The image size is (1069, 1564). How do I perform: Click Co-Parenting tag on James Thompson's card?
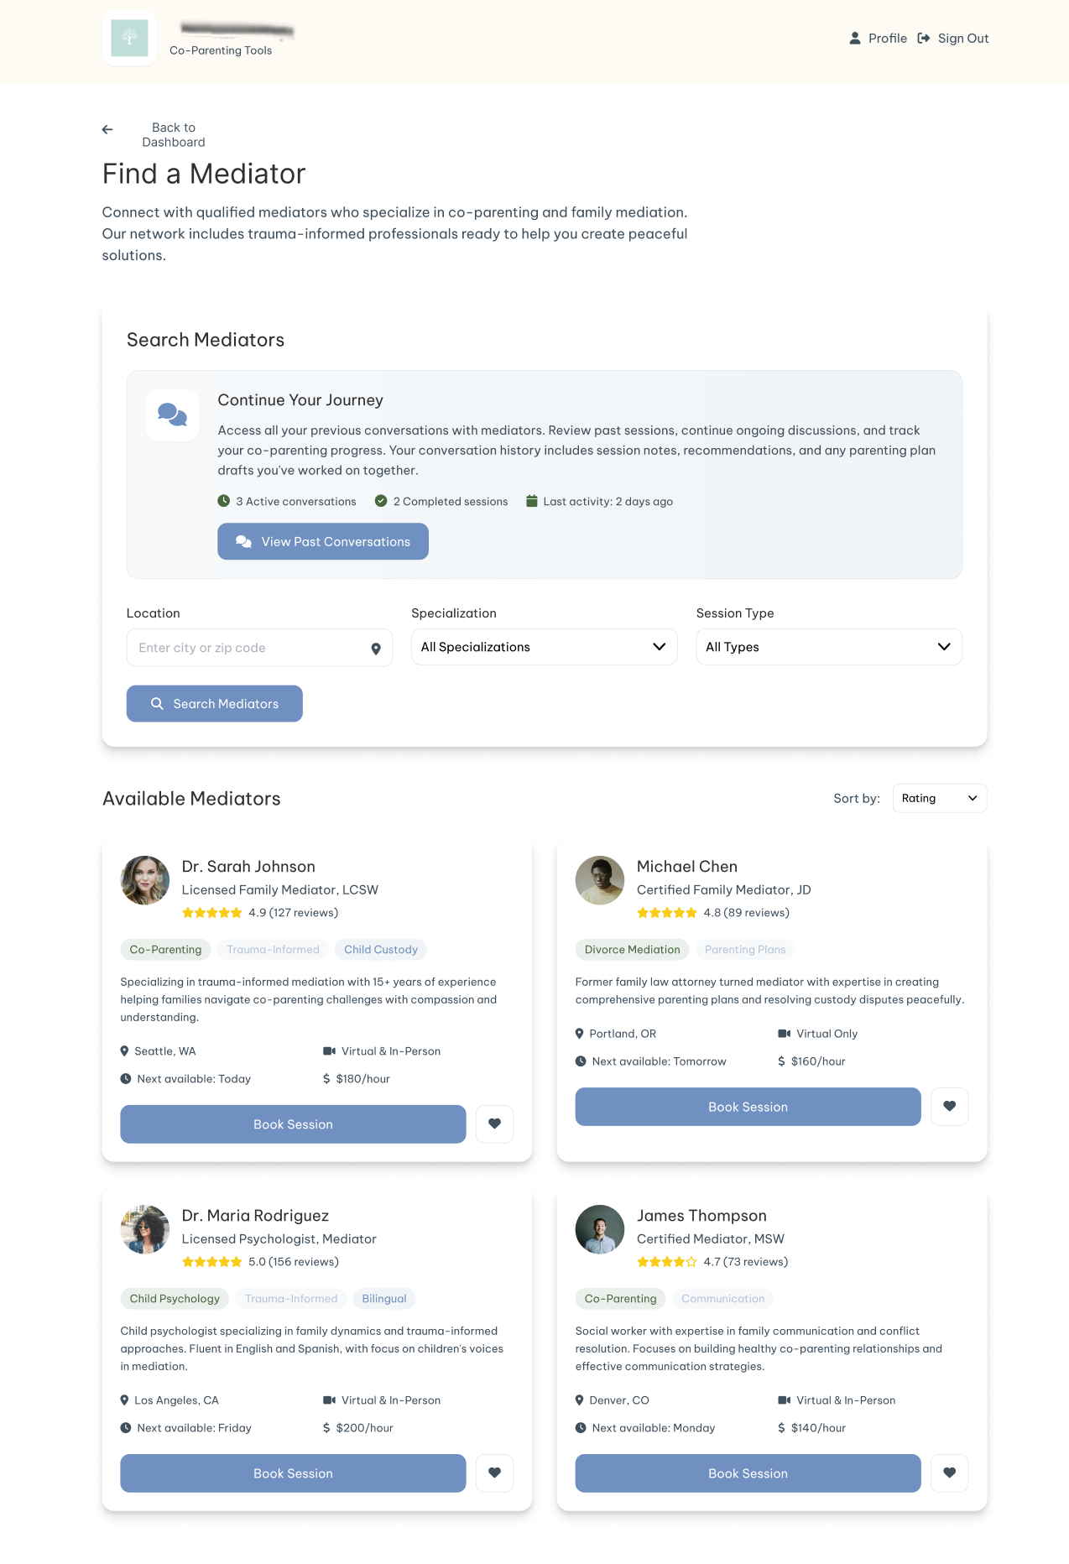(621, 1299)
